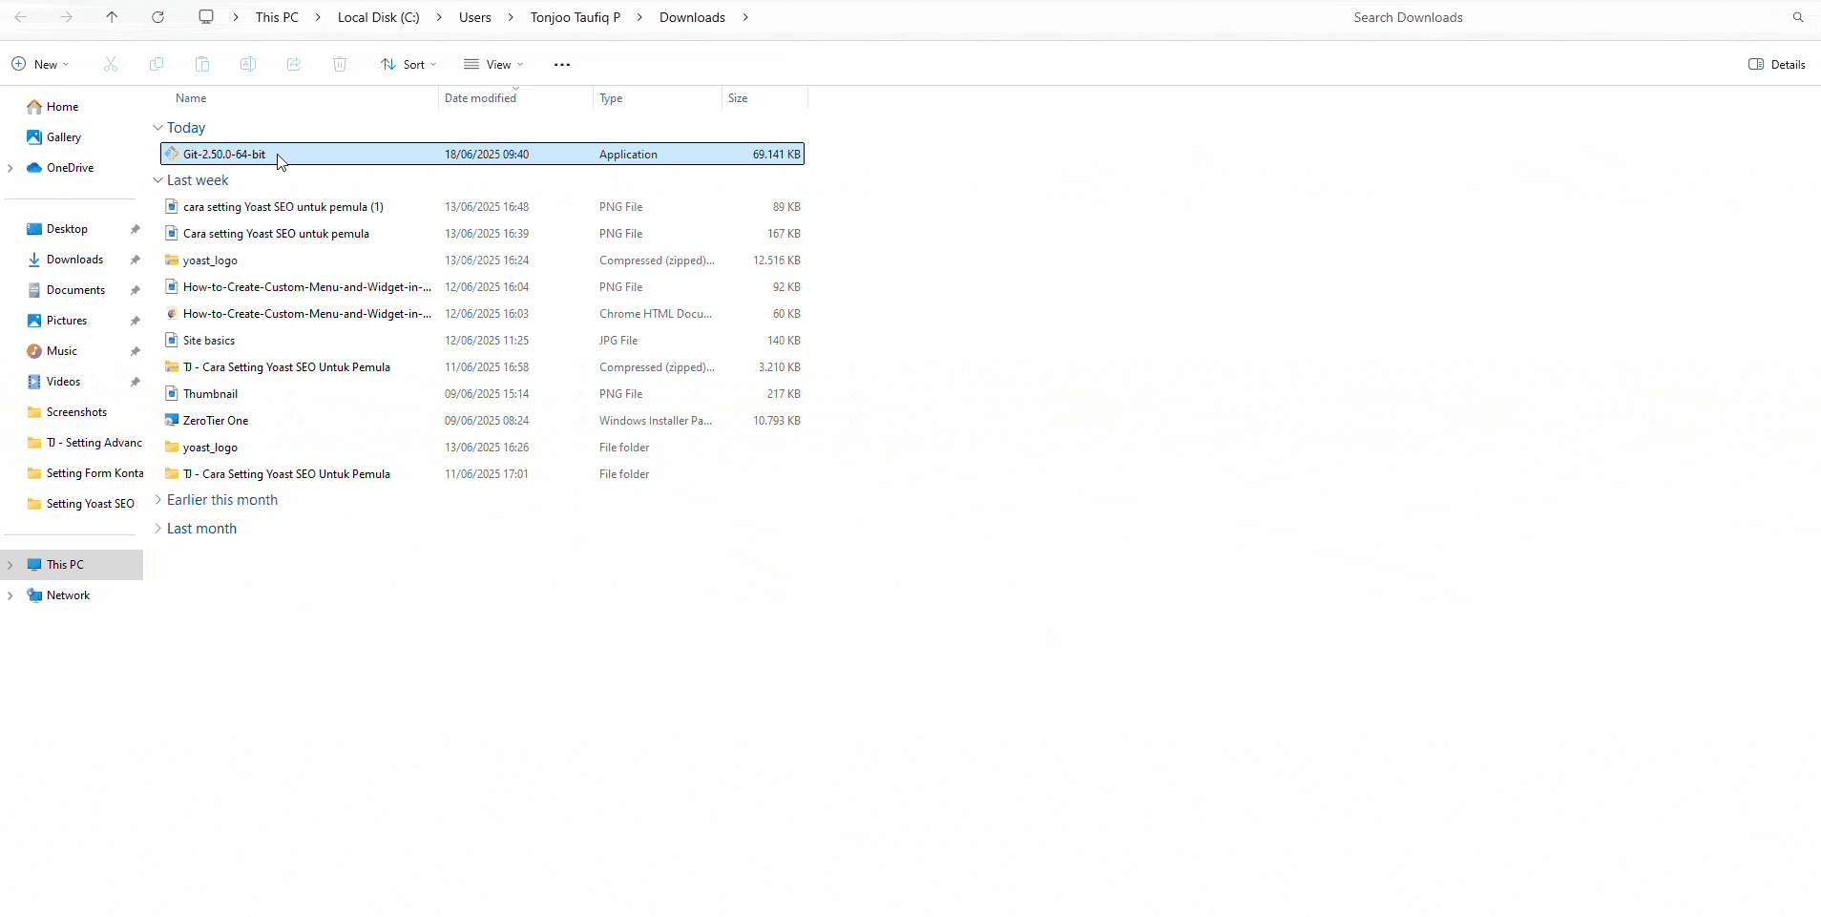Click the Delete trash can icon
This screenshot has width=1821, height=917.
tap(340, 64)
